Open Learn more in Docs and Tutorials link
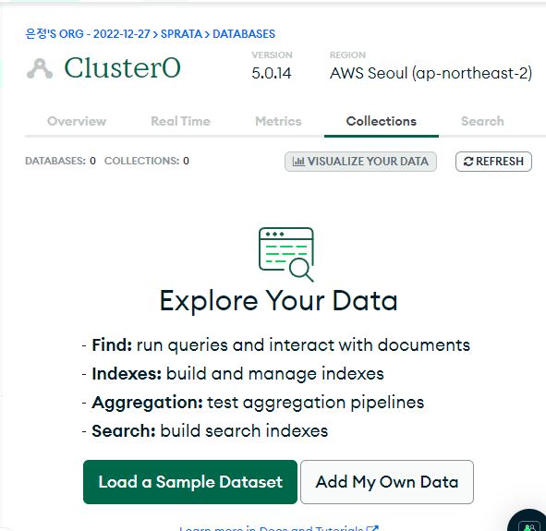 click(279, 527)
